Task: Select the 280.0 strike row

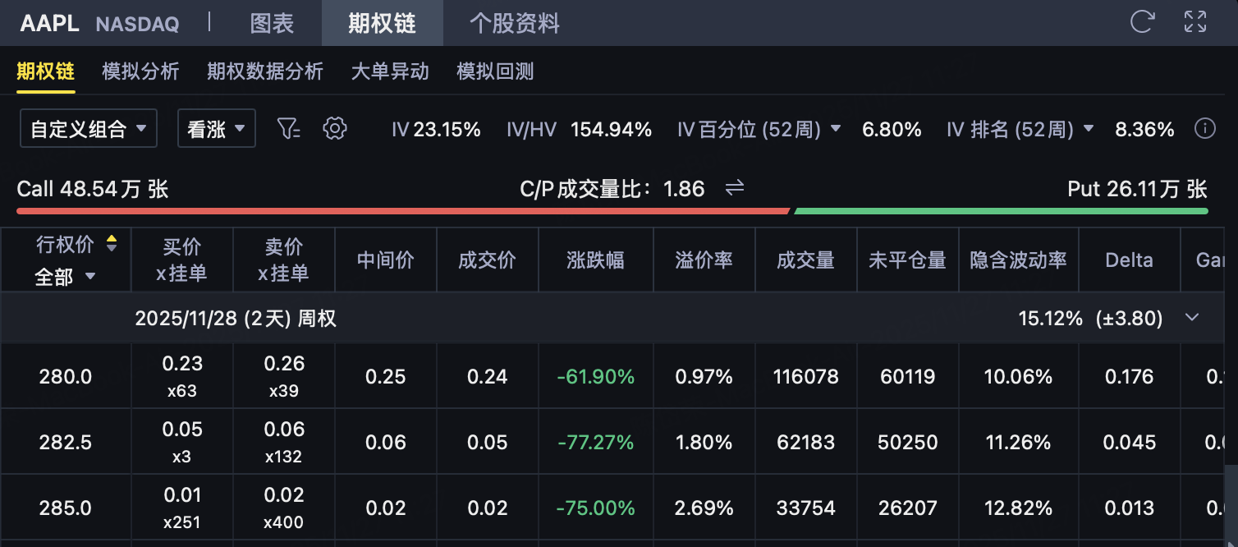Action: [66, 377]
